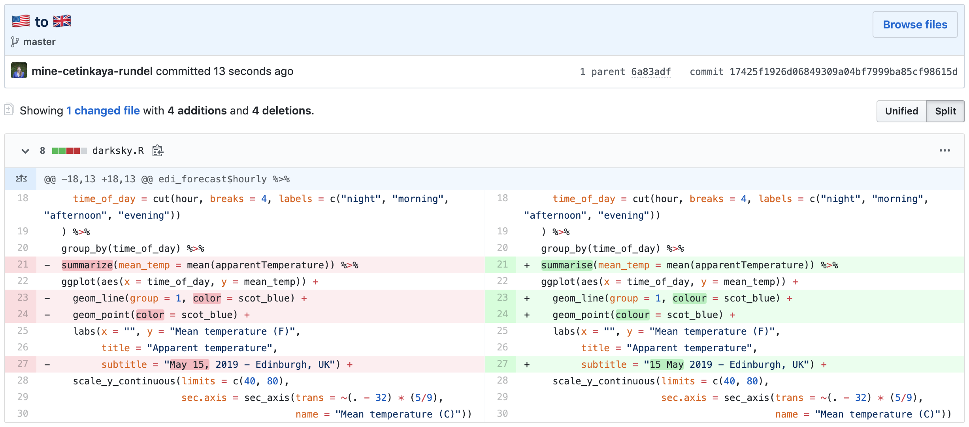Click the changed files document icon
The width and height of the screenshot is (969, 427).
(9, 109)
